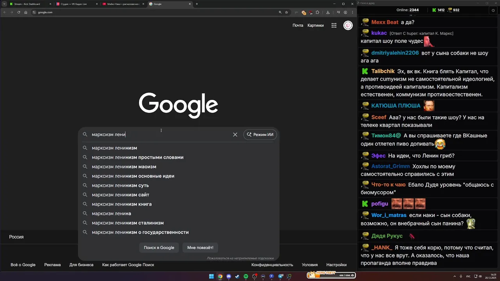This screenshot has height=281, width=500.
Task: Choose suggestion 'марксизм ленинизм сайт'
Action: [x=179, y=195]
